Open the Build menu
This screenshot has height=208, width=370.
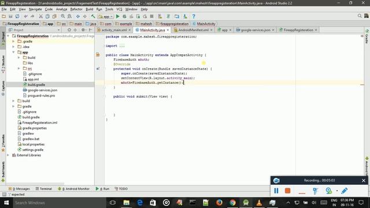tap(89, 9)
